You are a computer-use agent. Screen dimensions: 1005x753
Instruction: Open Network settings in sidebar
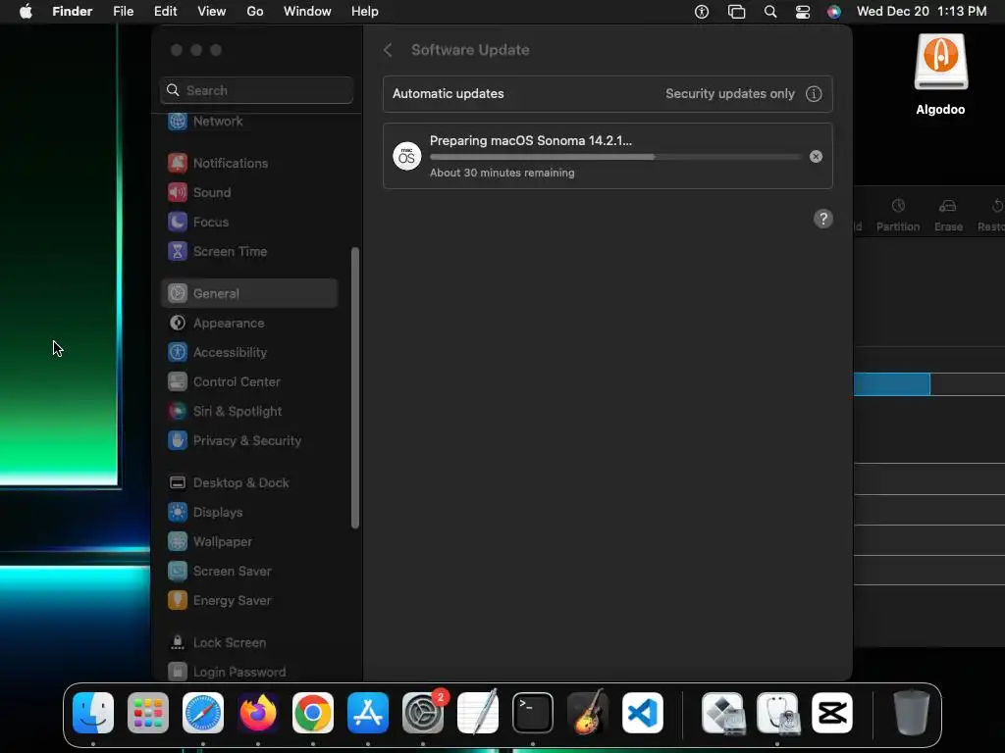coord(248,121)
